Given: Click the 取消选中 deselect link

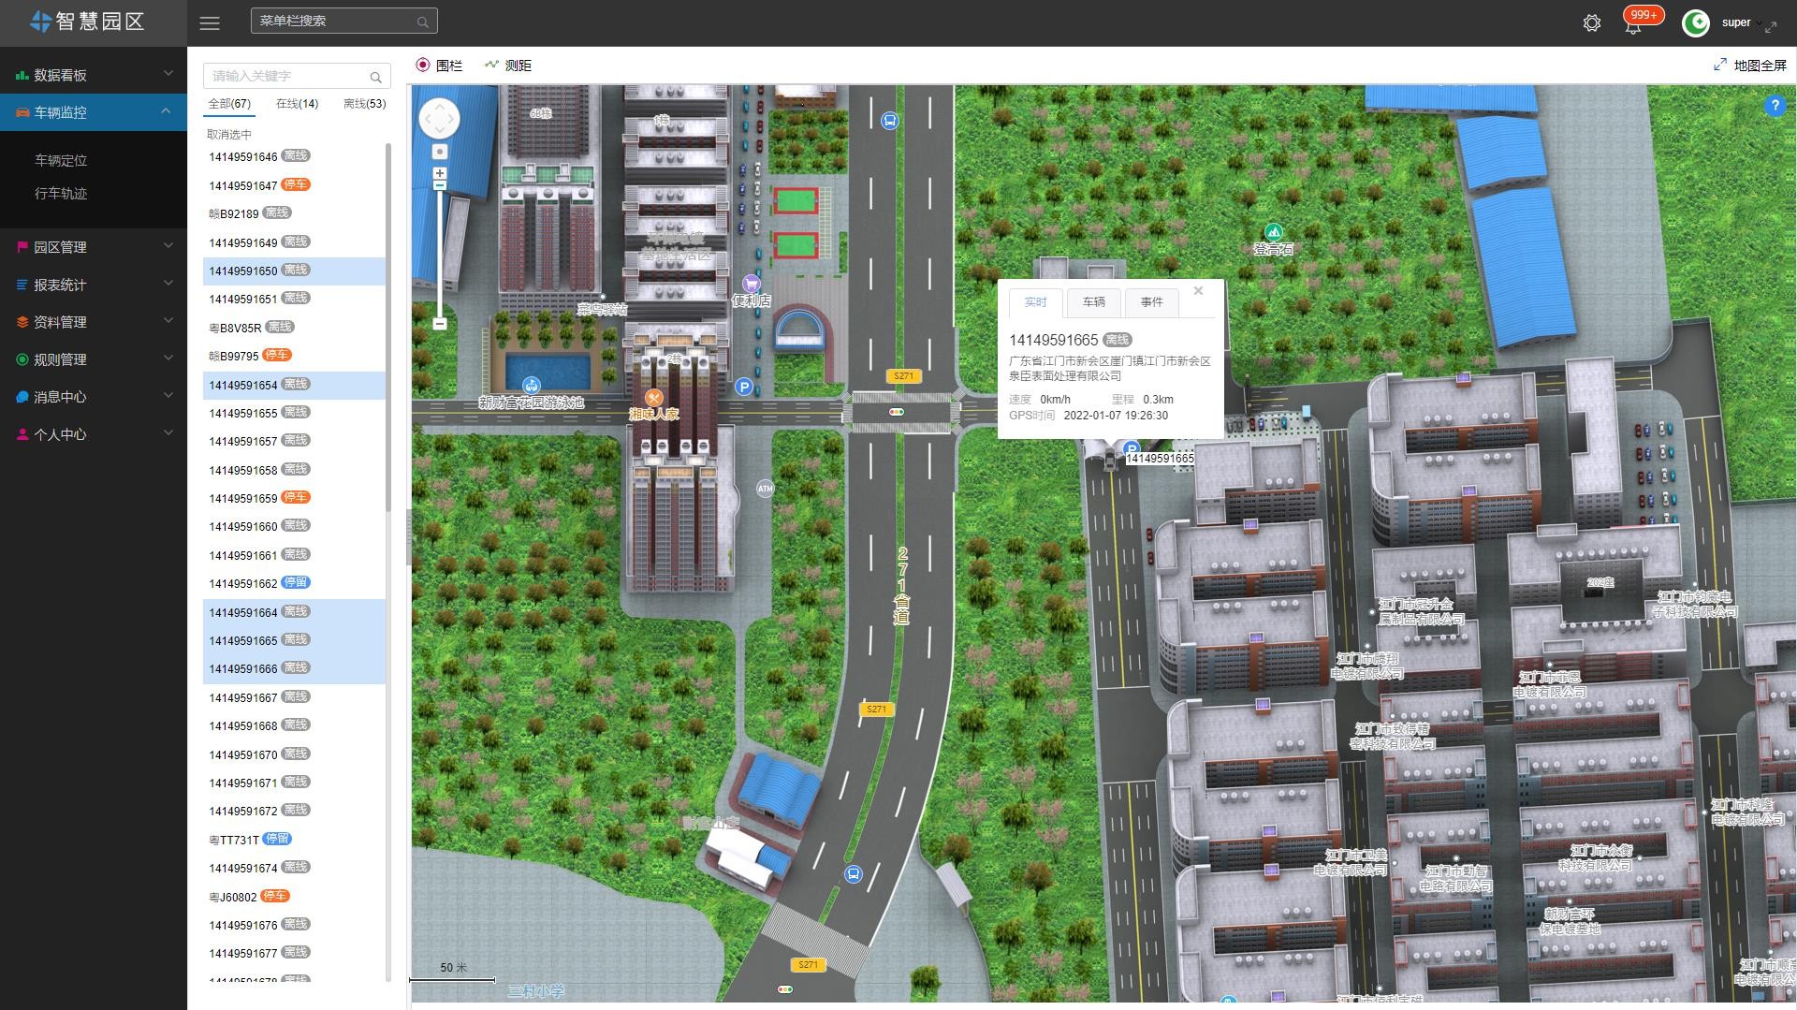Looking at the screenshot, I should pyautogui.click(x=229, y=135).
